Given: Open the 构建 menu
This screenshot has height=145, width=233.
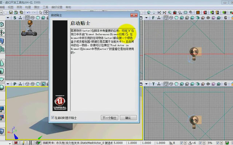Looking at the screenshot, I should click(28, 7).
